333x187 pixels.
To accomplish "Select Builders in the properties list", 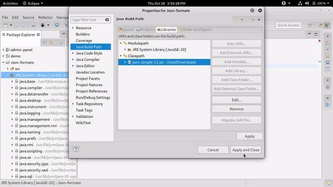I will pyautogui.click(x=83, y=34).
